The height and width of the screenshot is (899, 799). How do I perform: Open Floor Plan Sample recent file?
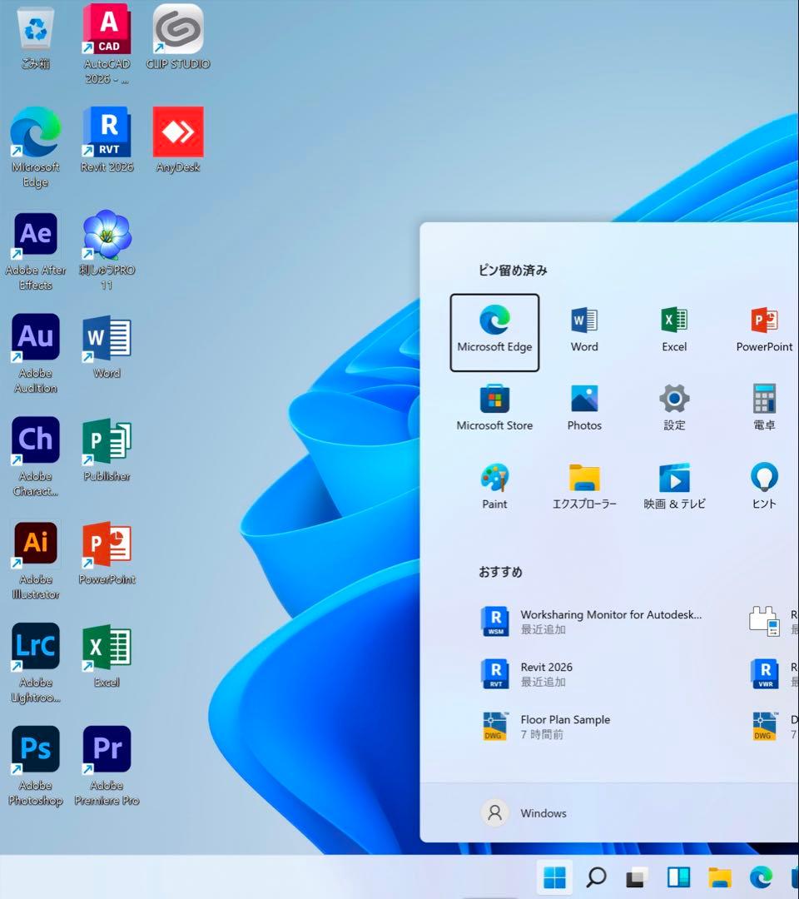coord(566,726)
